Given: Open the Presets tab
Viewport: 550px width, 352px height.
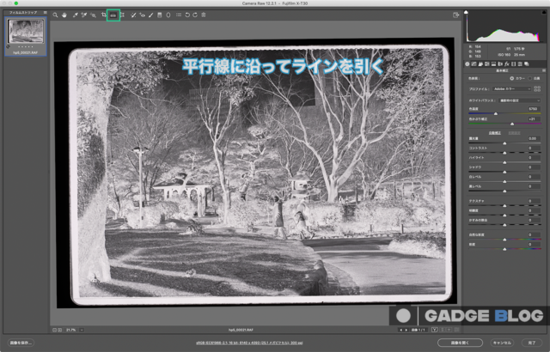Looking at the screenshot, I should (x=520, y=64).
